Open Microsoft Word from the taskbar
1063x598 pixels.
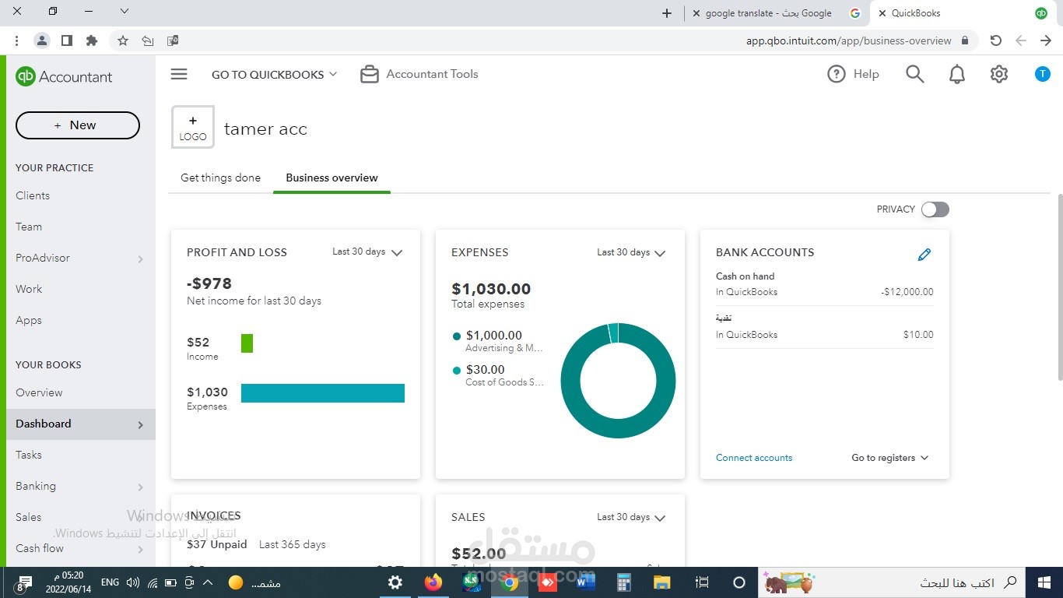click(x=585, y=582)
